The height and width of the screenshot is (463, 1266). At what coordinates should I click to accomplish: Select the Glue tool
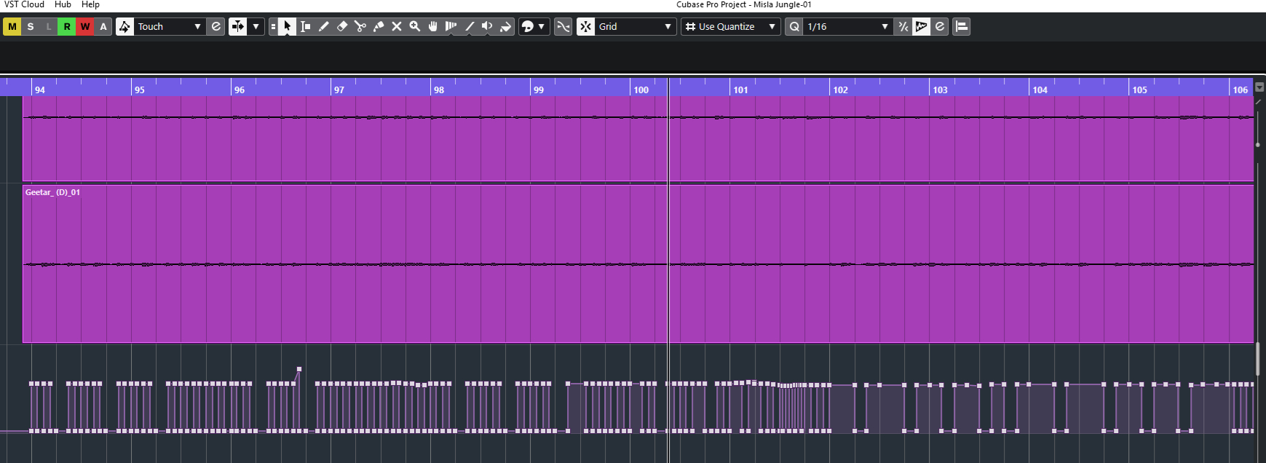click(379, 27)
